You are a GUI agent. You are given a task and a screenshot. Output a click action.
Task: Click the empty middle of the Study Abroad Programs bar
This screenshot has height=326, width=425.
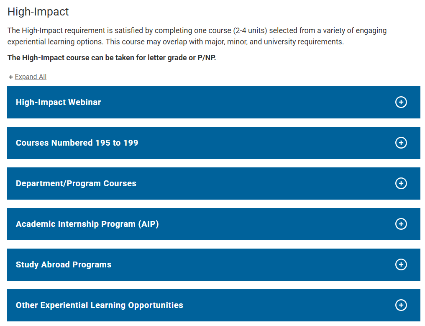point(251,264)
